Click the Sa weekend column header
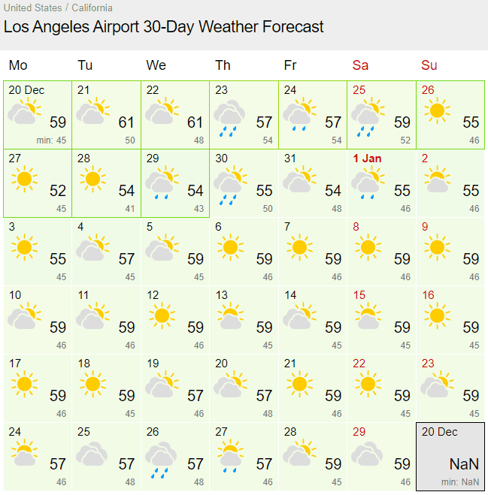The height and width of the screenshot is (495, 488). (x=360, y=65)
